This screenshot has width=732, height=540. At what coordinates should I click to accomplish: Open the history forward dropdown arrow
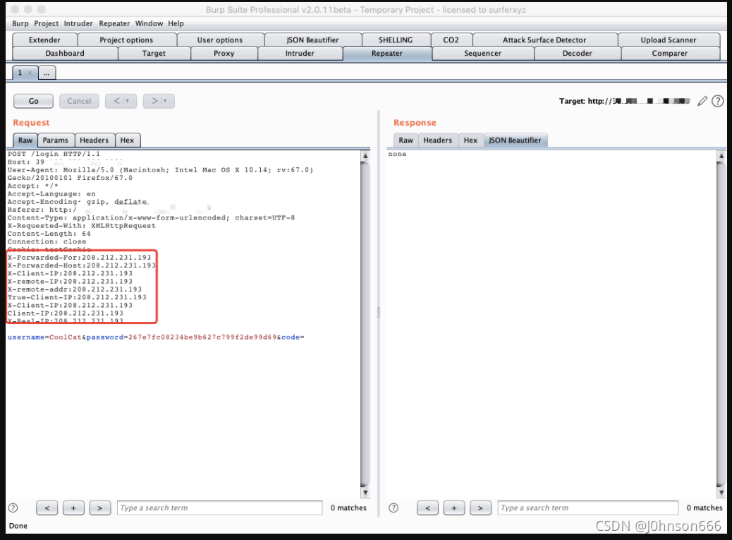click(165, 101)
